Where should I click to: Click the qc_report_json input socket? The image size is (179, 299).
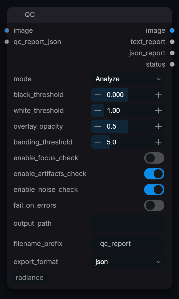7,42
